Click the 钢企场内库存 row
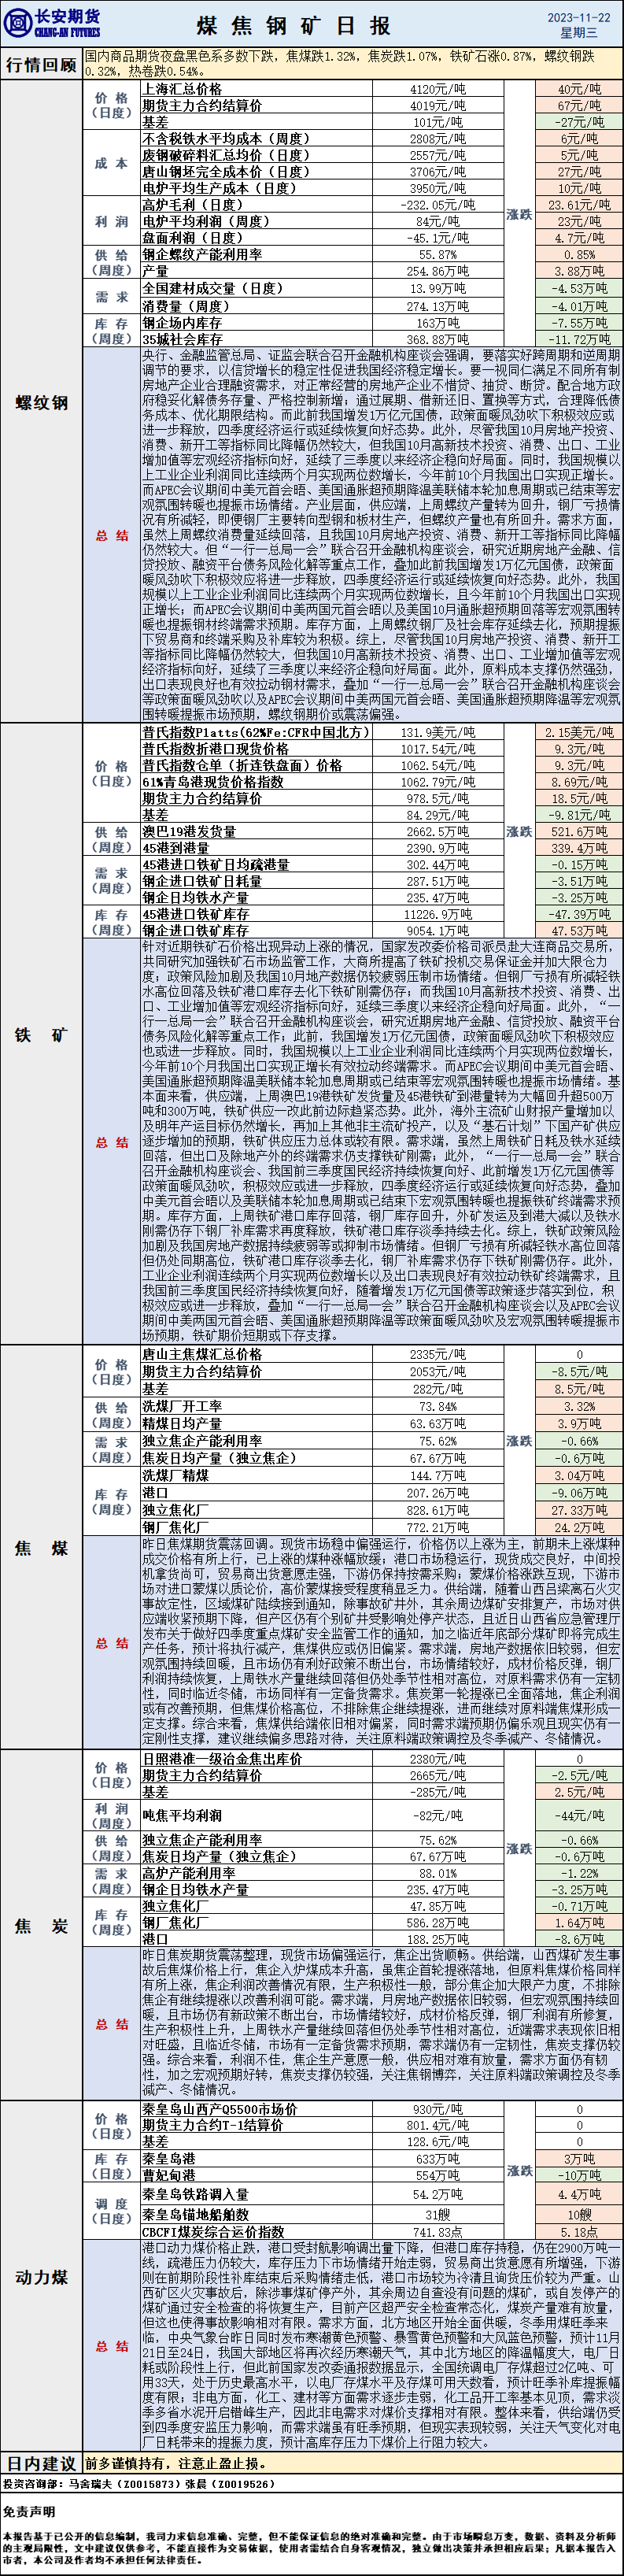 [x=182, y=323]
